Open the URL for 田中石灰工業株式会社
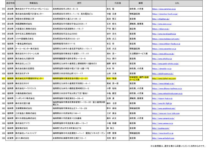 [x=164, y=34]
